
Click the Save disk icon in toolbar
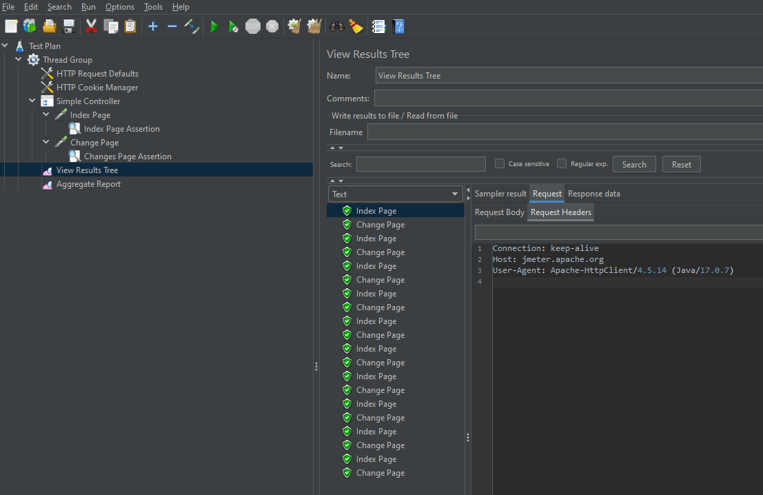pos(69,26)
